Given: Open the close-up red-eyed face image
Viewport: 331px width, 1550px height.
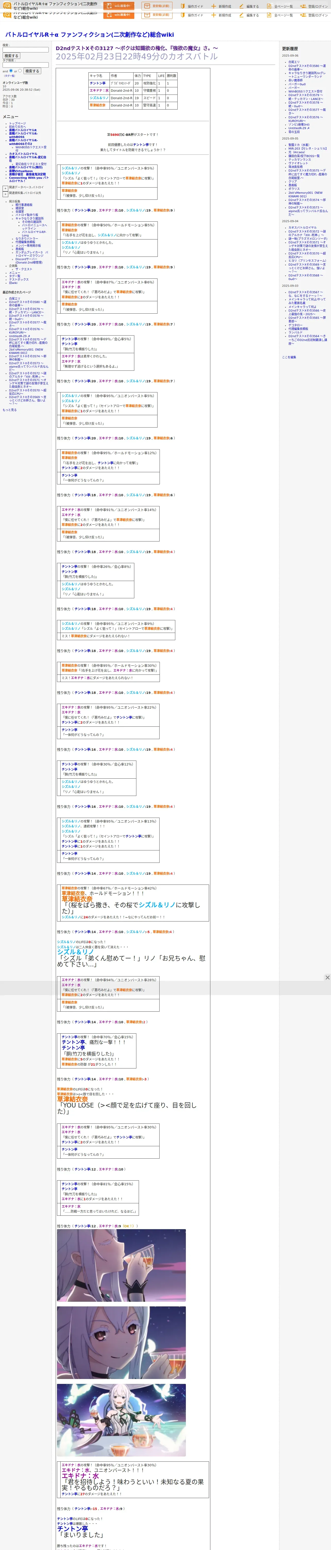Looking at the screenshot, I should [121, 1342].
